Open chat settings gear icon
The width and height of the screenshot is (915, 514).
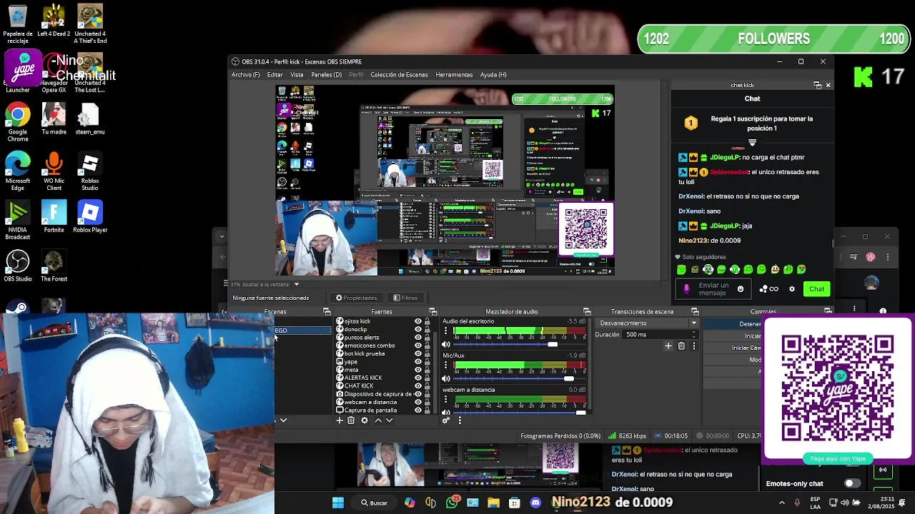click(x=792, y=289)
